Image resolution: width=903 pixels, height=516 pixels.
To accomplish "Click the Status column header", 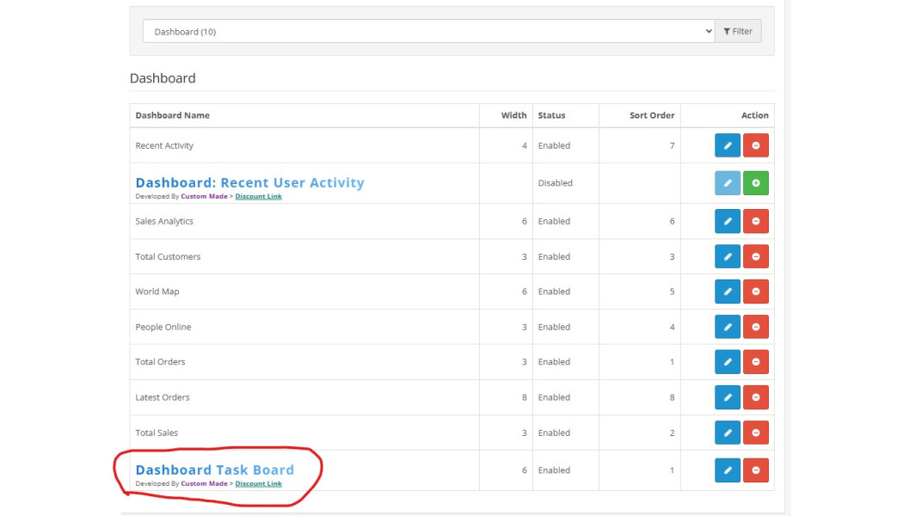I will tap(552, 115).
